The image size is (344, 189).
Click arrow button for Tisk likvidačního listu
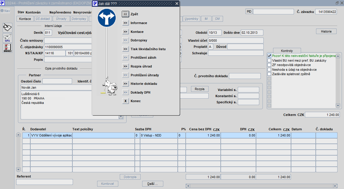(125, 49)
